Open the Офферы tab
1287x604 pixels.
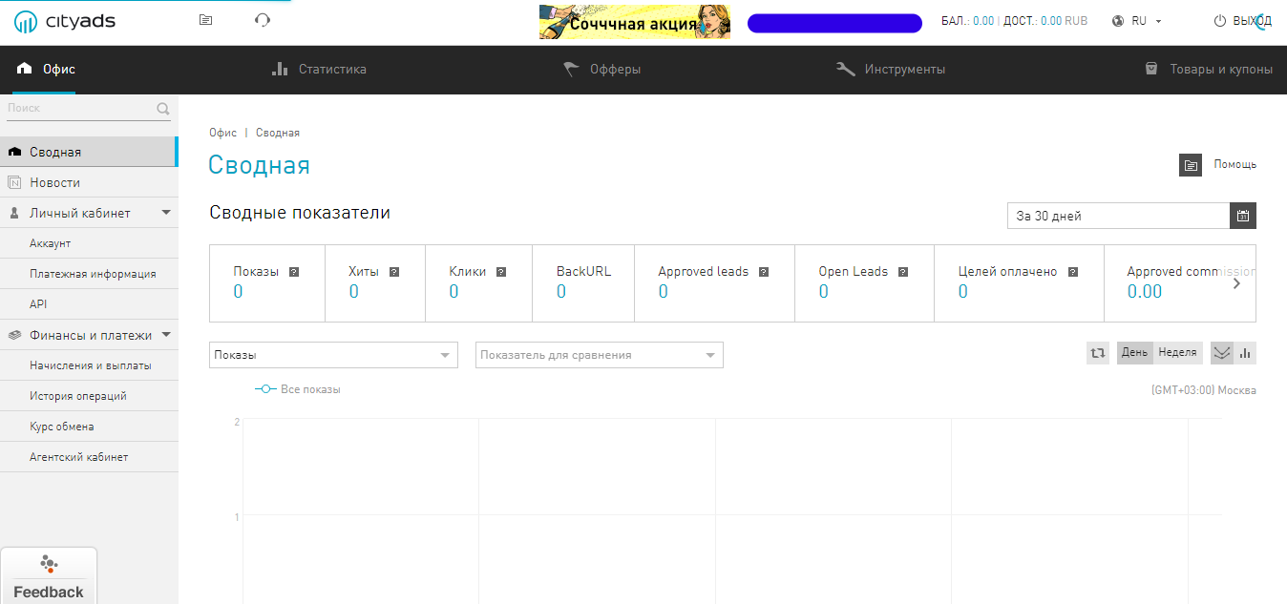[x=601, y=70]
